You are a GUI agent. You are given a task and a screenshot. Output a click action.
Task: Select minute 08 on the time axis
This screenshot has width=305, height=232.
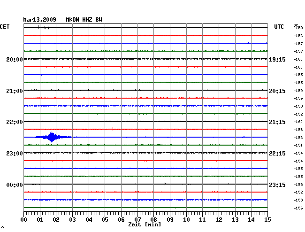tap(153, 219)
